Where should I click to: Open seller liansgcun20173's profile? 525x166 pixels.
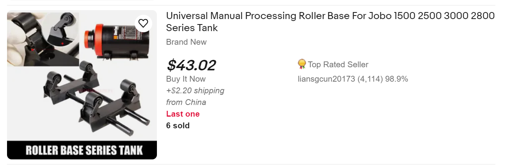(x=326, y=79)
